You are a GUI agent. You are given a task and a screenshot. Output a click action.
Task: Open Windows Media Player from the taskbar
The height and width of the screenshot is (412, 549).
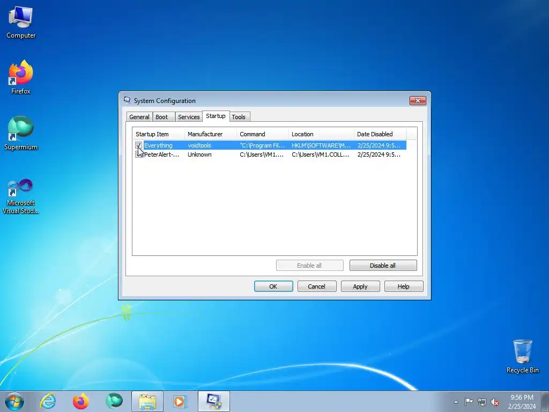click(x=181, y=401)
